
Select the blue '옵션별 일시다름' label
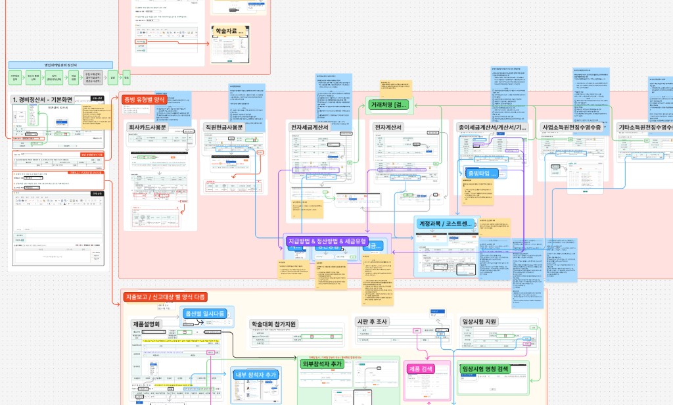tap(205, 314)
